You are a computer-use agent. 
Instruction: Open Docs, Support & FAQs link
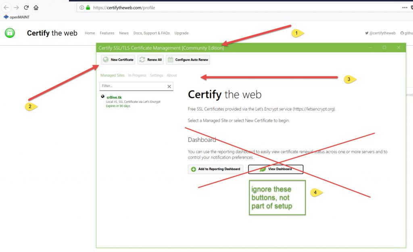click(151, 33)
